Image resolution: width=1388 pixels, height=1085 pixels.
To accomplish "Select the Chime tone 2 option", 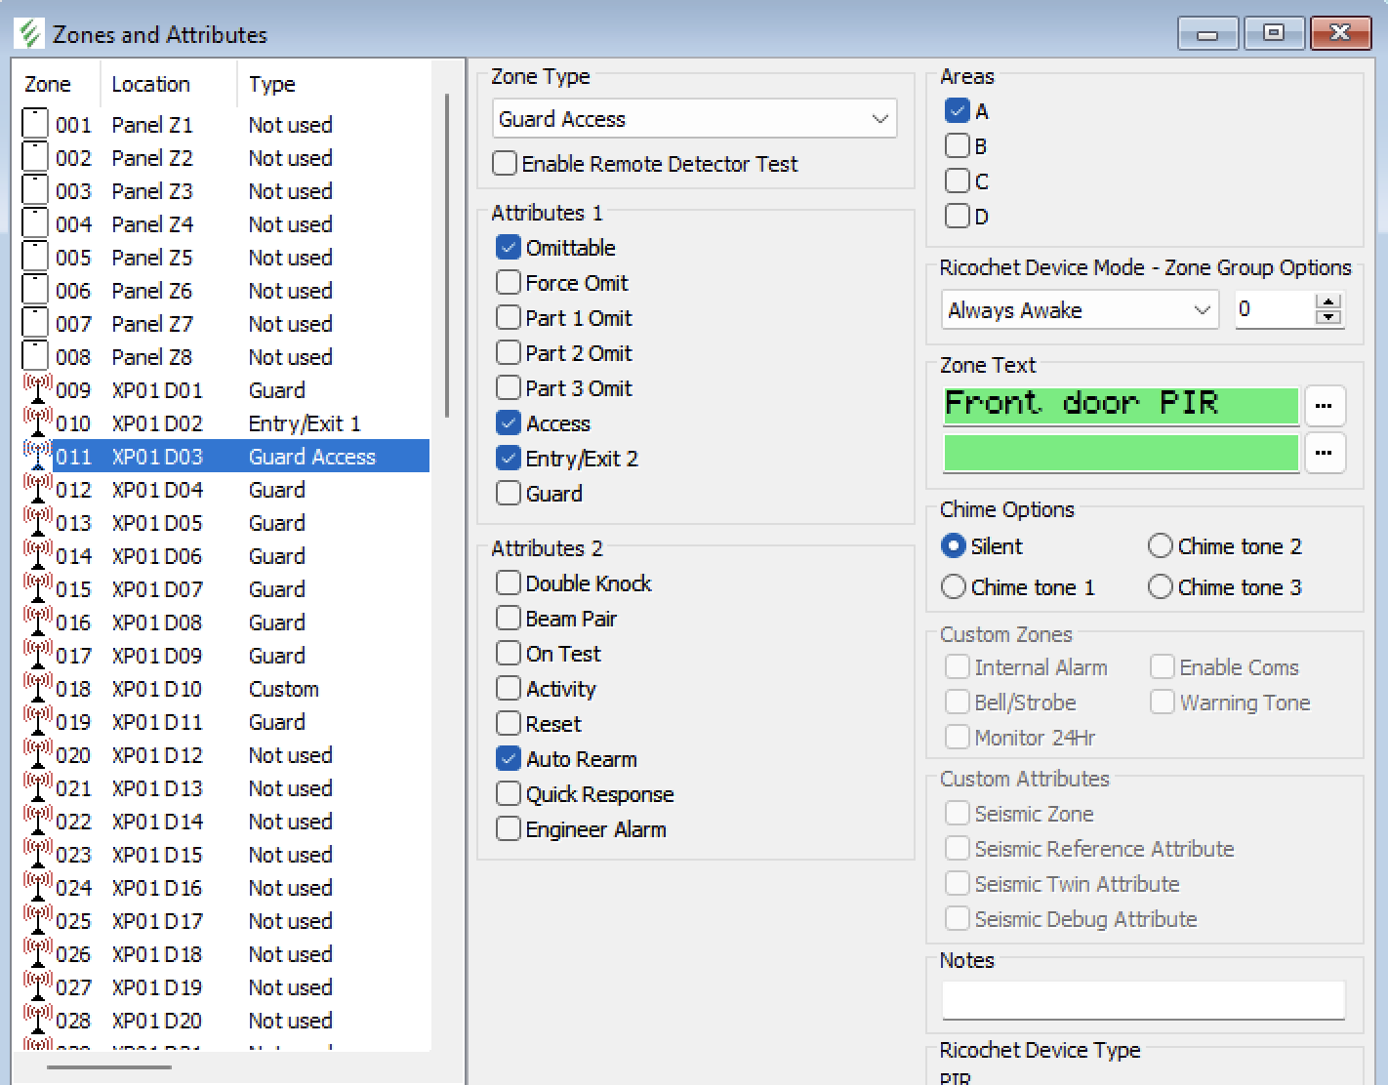I will tap(1161, 546).
